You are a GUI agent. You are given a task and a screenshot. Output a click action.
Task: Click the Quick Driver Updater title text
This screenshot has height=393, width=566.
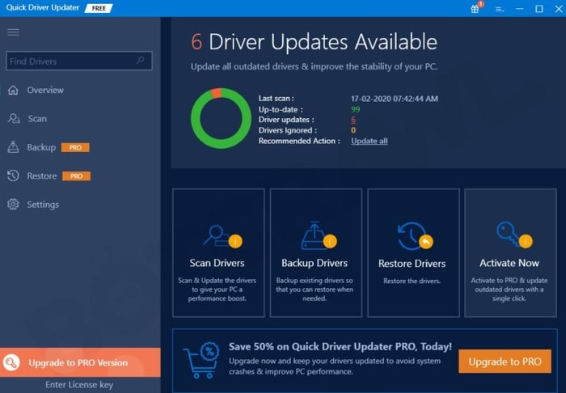pos(43,7)
